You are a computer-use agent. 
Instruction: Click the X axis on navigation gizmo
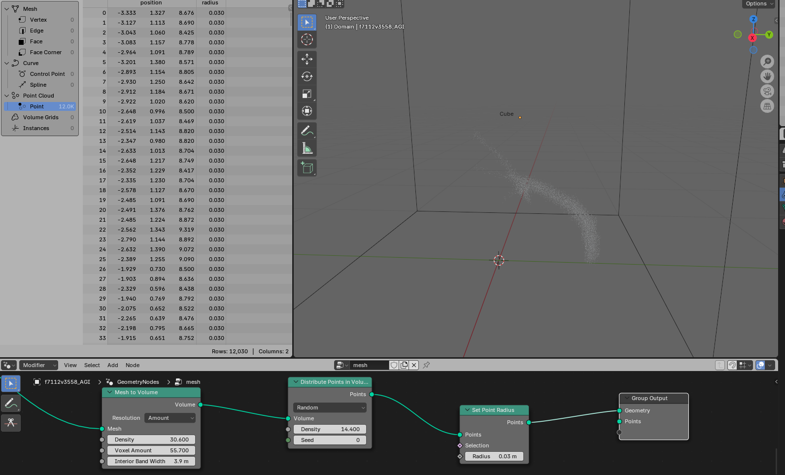752,38
